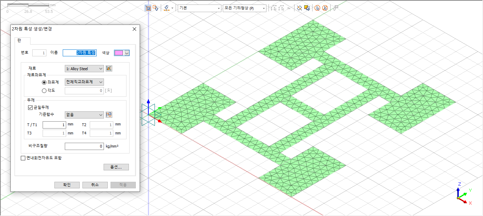Open the 기본 dropdown in the toolbar
This screenshot has width=483, height=216.
pos(199,8)
